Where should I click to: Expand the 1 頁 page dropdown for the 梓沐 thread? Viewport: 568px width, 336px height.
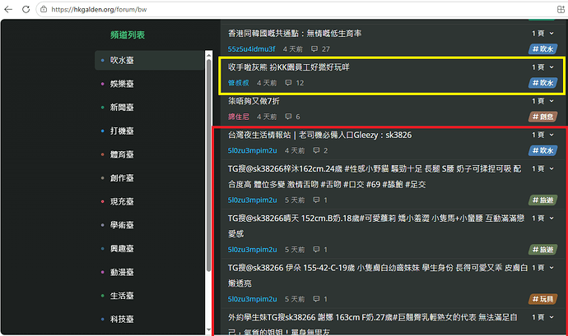coord(542,168)
